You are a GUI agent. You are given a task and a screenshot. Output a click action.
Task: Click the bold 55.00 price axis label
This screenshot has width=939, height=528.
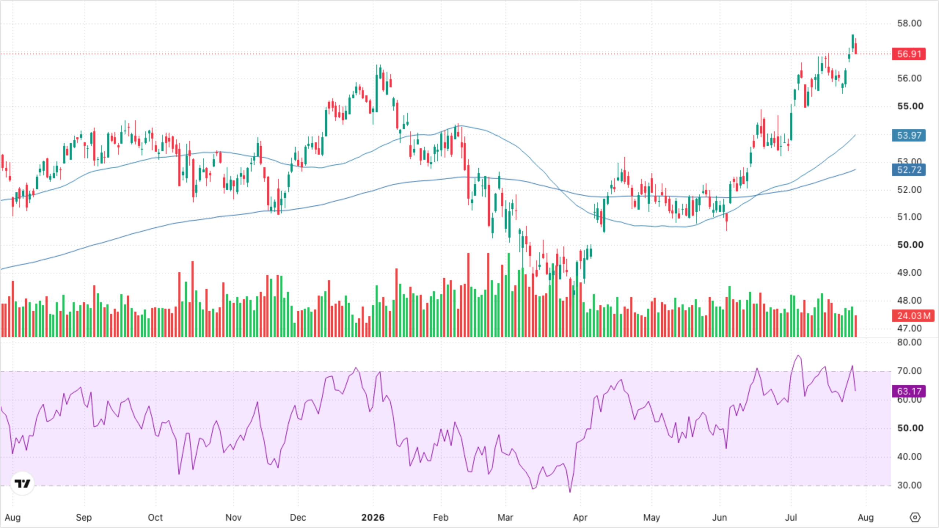pos(910,106)
